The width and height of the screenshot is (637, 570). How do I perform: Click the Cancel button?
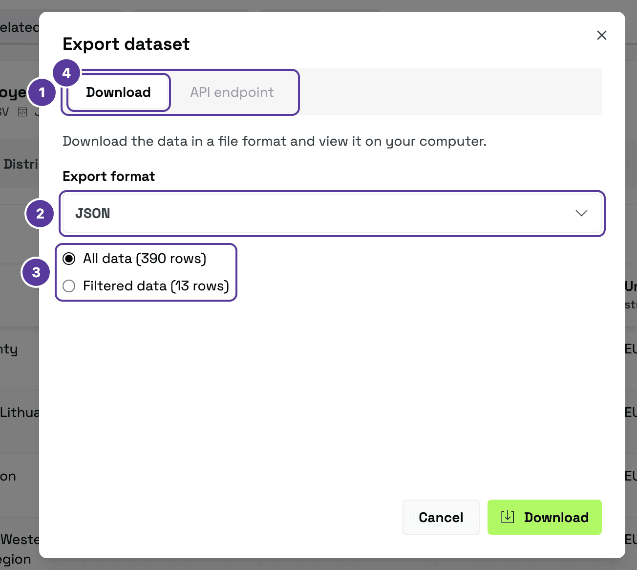tap(441, 517)
